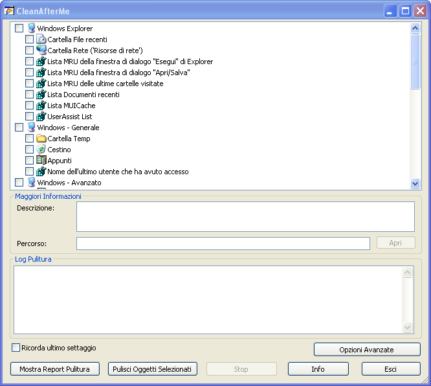Click registry icon for "Esegui" di Explorer MRU

point(41,61)
